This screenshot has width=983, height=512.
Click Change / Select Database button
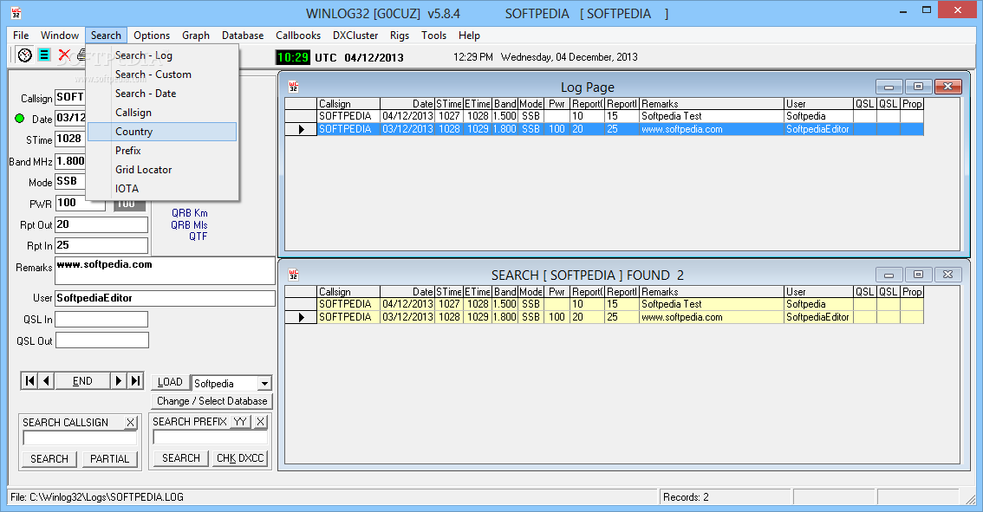(x=212, y=401)
